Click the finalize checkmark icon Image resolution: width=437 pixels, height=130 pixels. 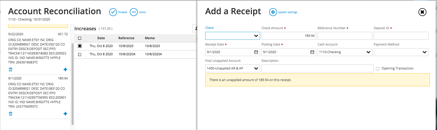113,12
